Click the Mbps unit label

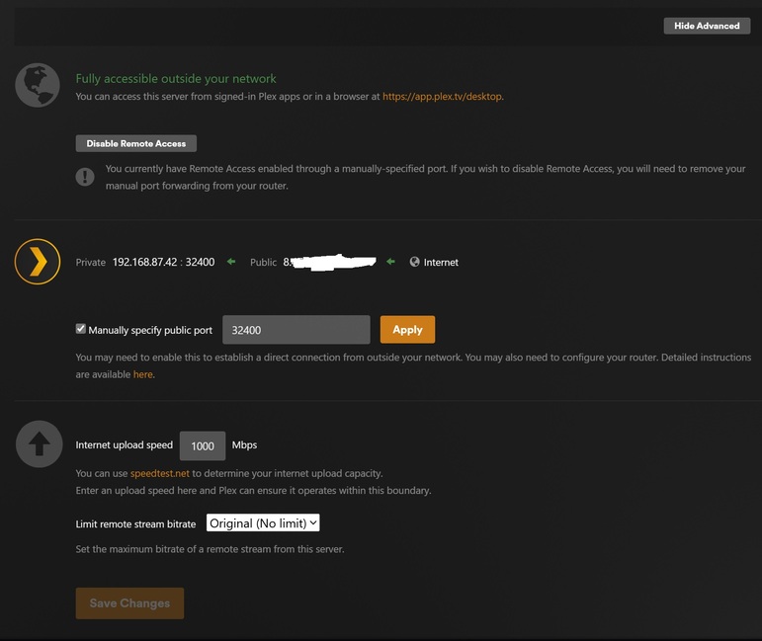click(x=244, y=444)
